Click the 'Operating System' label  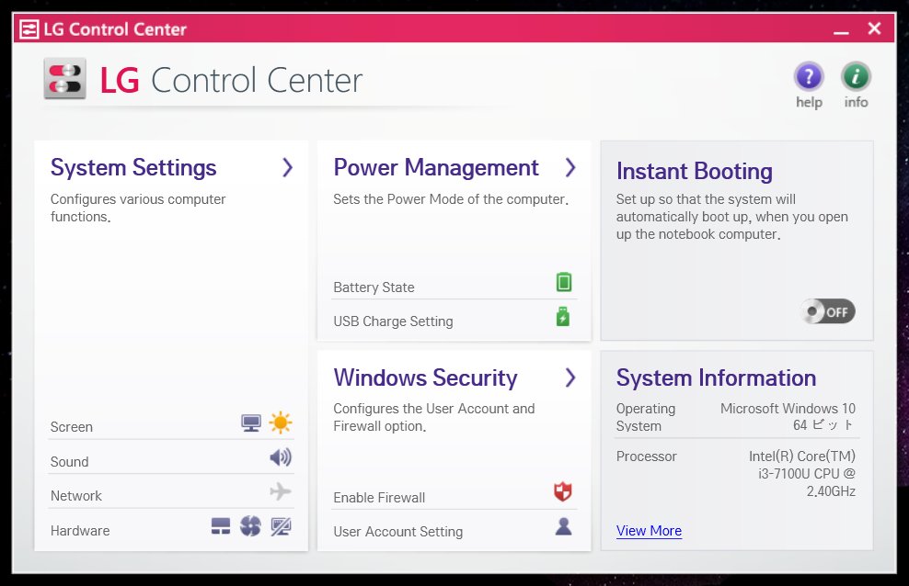click(646, 417)
